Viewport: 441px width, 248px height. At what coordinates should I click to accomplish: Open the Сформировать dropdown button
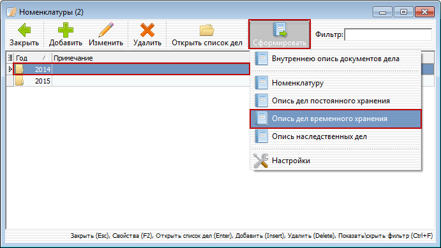[x=280, y=34]
